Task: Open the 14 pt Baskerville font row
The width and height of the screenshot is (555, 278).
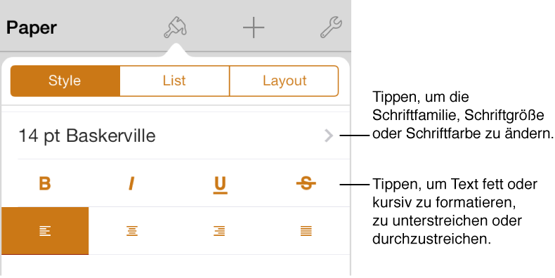Action: click(x=176, y=135)
